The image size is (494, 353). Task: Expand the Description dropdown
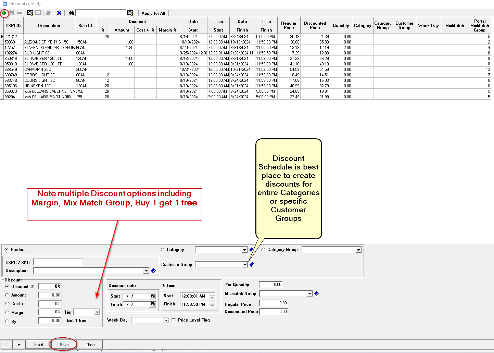146,271
